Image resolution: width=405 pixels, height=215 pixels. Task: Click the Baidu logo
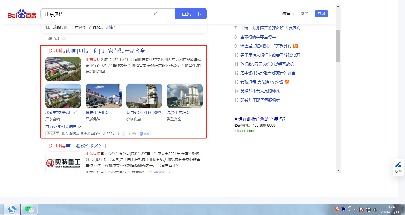pyautogui.click(x=22, y=14)
